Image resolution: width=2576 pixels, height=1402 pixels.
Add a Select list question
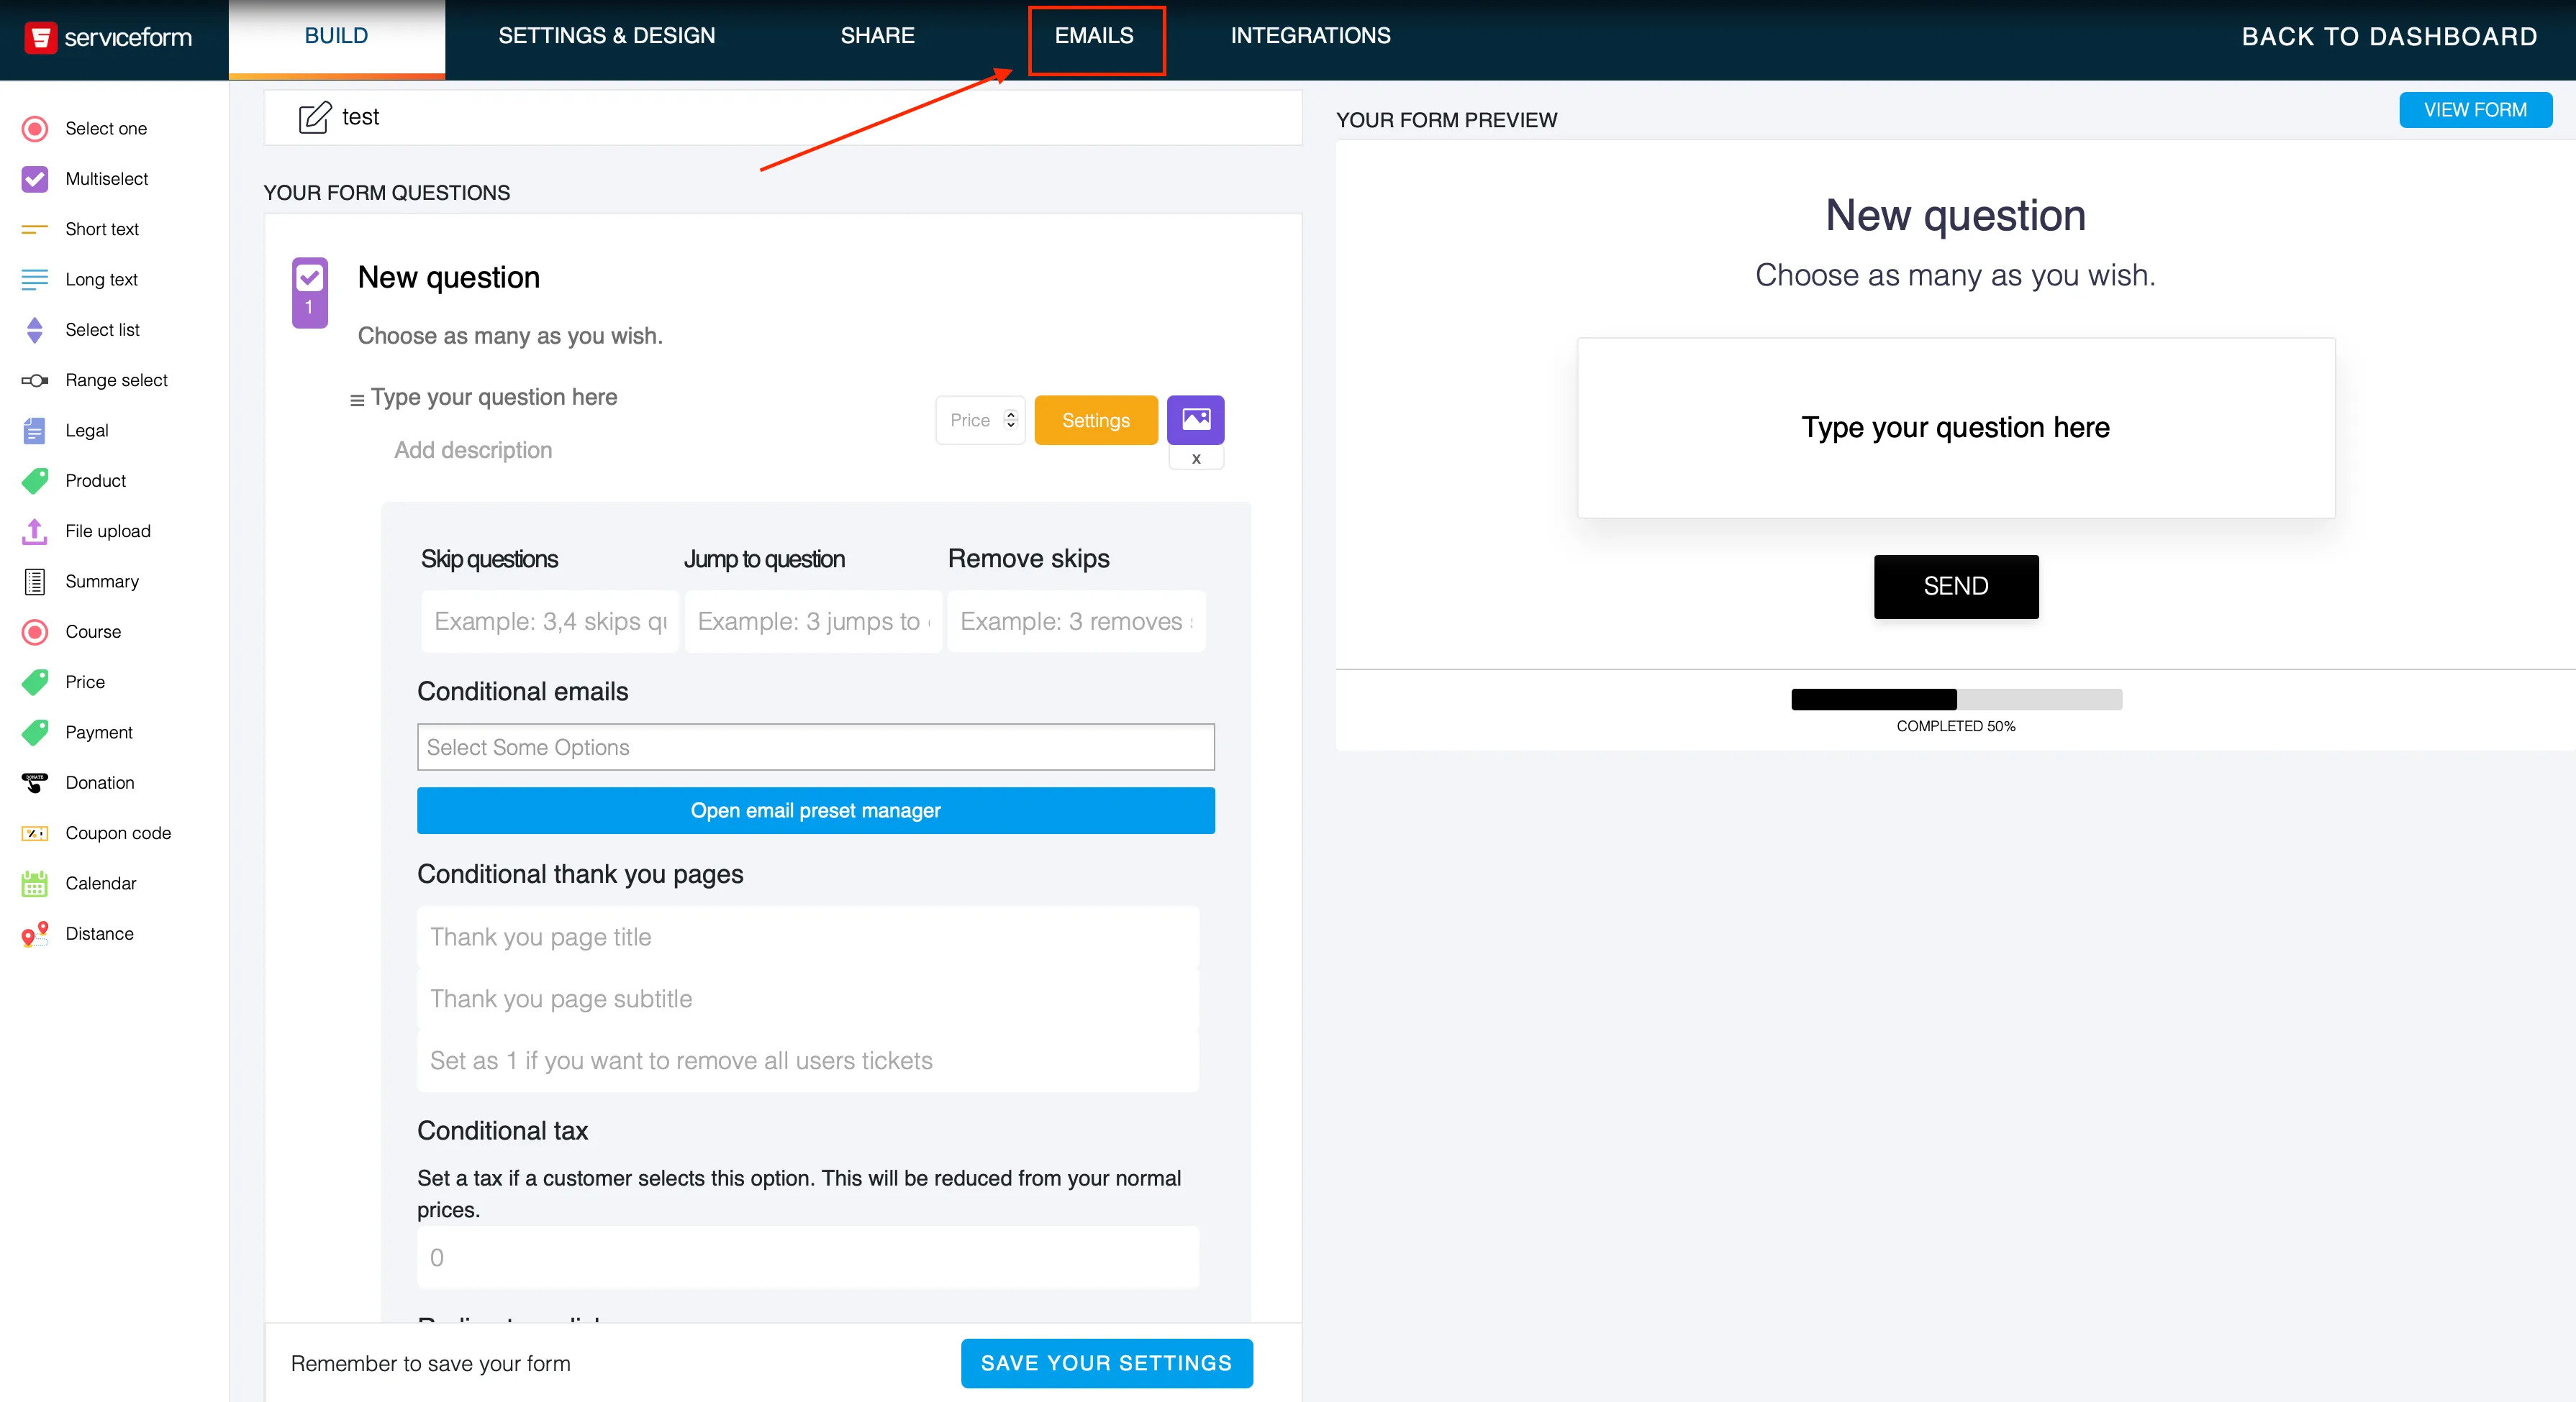(80, 330)
